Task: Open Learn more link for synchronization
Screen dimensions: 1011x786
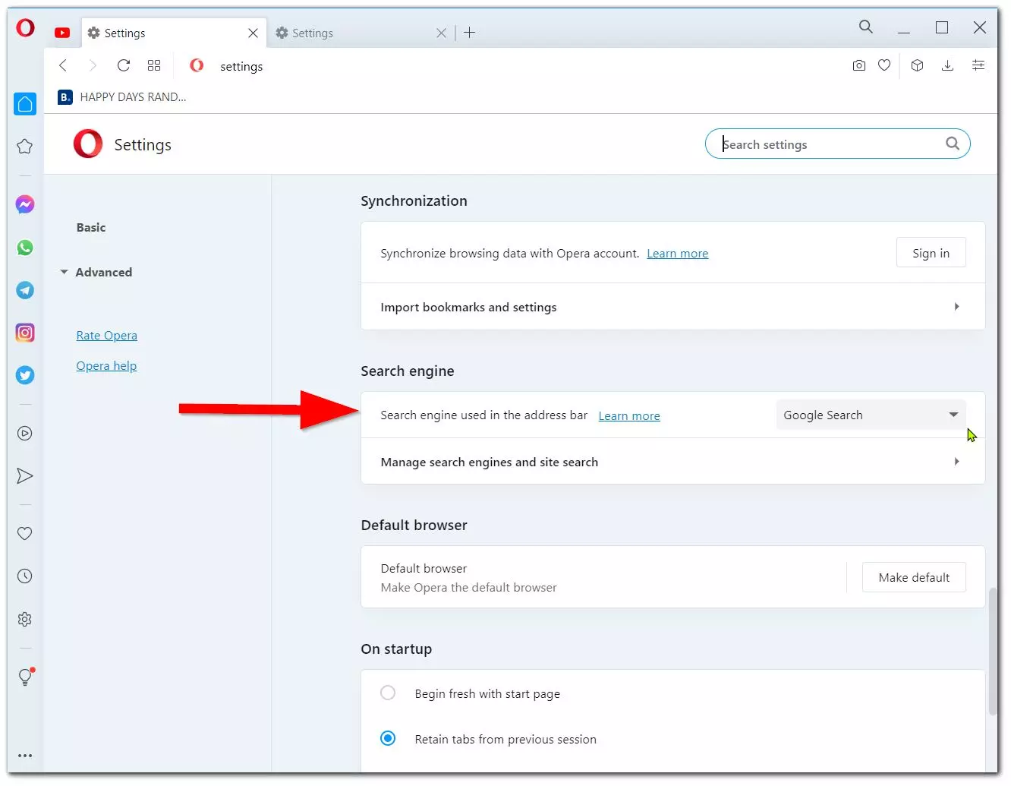Action: [x=677, y=254]
